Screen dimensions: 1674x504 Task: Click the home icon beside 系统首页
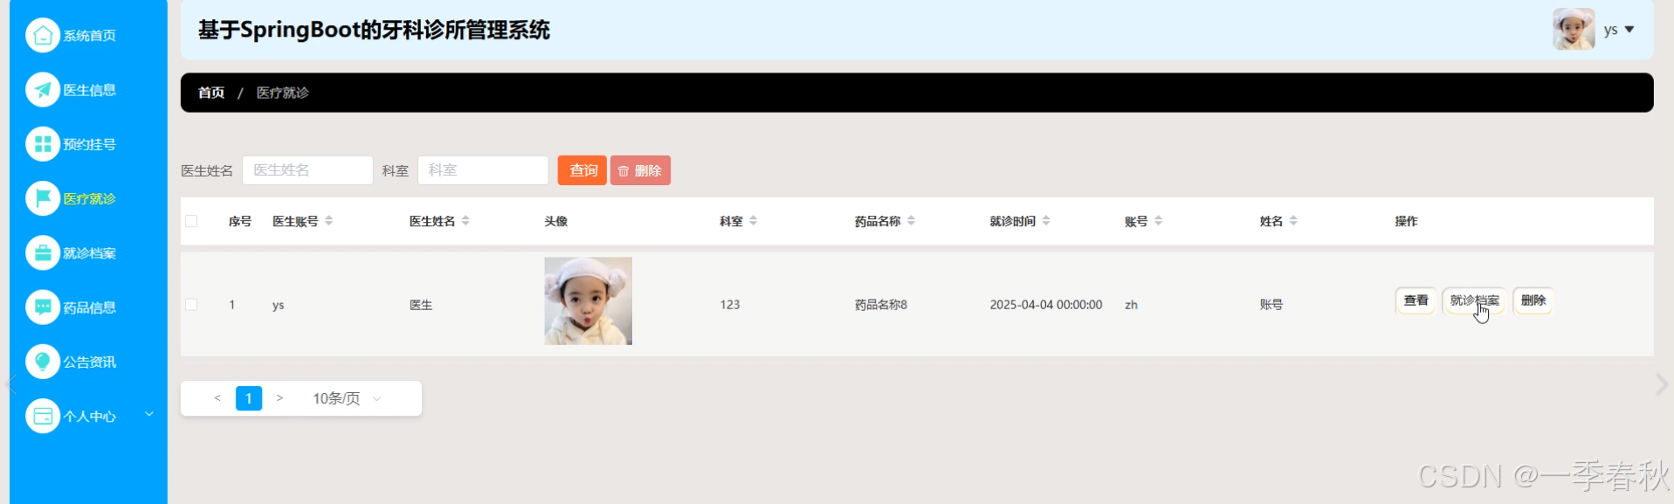(x=43, y=36)
